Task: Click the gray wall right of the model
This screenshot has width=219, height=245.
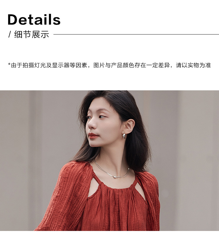Action: click(187, 156)
